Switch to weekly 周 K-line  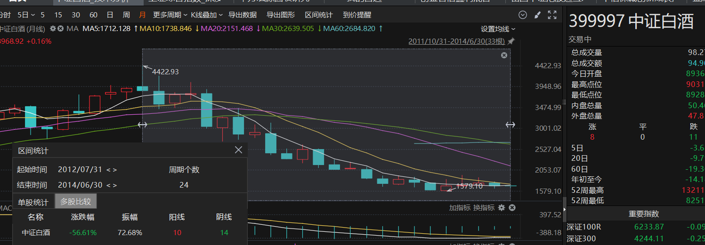point(126,15)
